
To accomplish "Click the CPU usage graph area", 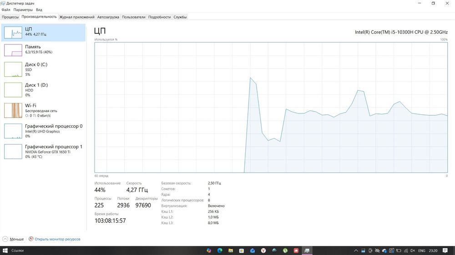I will pyautogui.click(x=271, y=108).
